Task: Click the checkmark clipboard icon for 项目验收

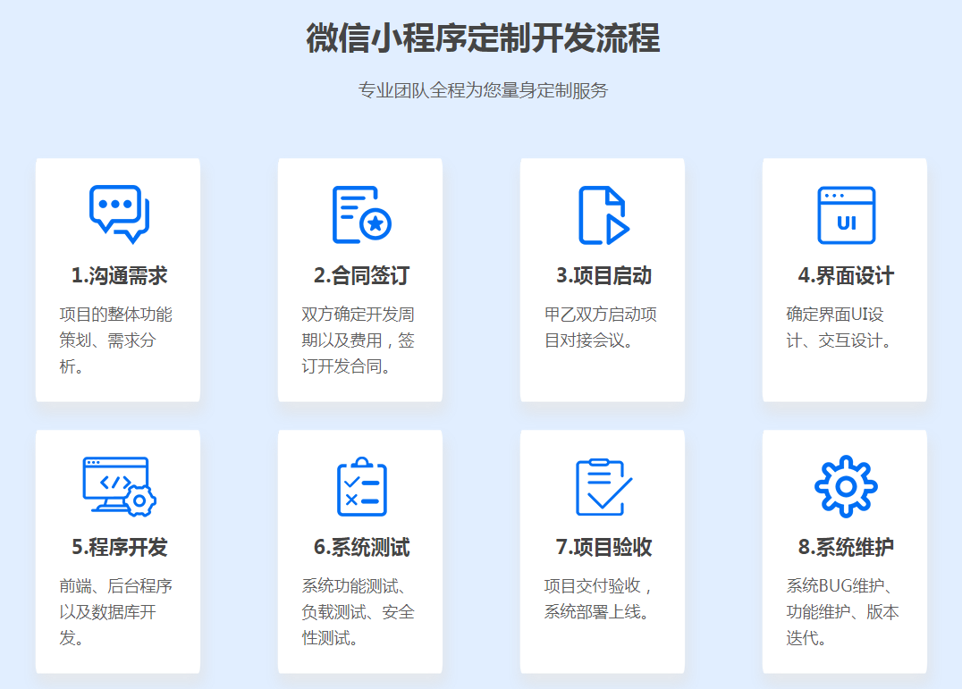Action: click(x=603, y=487)
